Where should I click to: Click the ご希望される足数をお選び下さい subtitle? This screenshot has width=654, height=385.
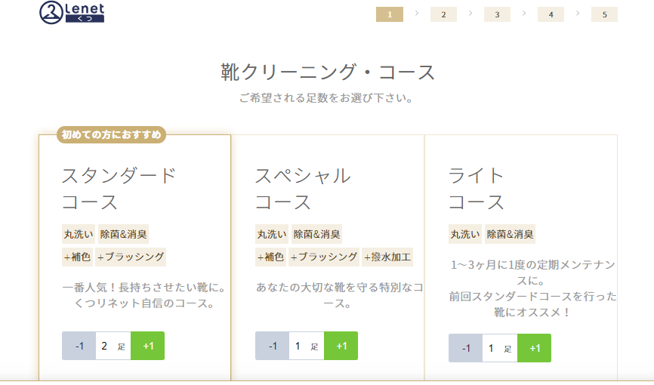tap(326, 98)
